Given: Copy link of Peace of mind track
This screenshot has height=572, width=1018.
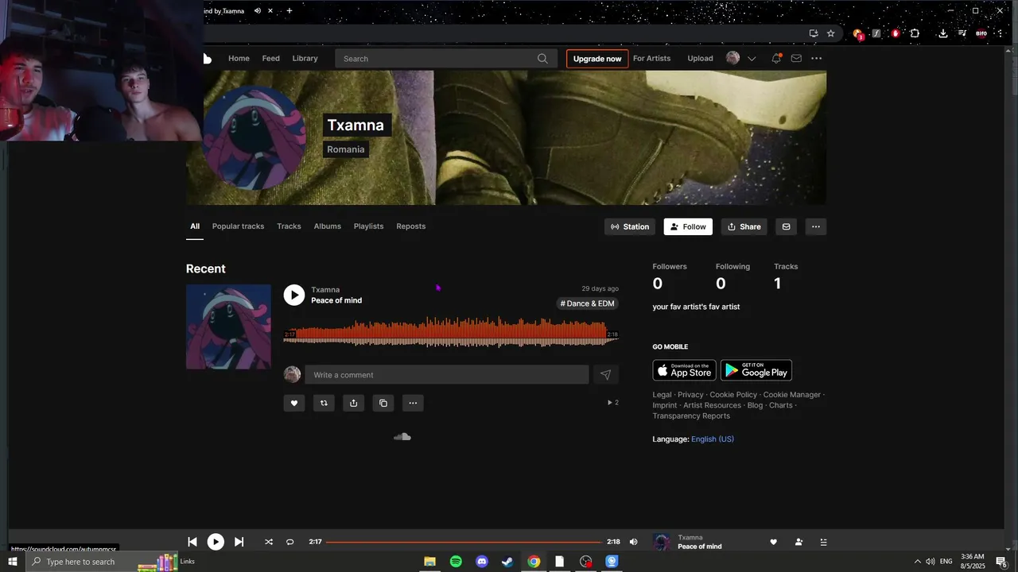Looking at the screenshot, I should click(383, 403).
